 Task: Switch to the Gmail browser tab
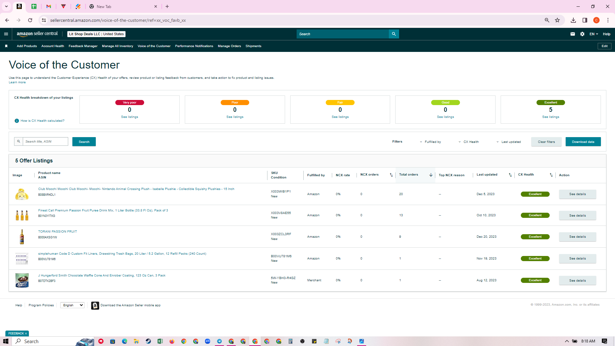49,6
